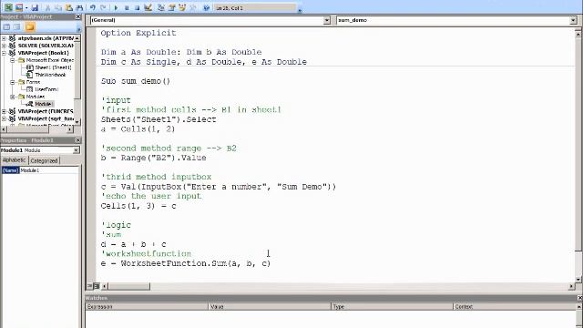
Task: Switch to the Alphabetic tab
Action: (15, 160)
